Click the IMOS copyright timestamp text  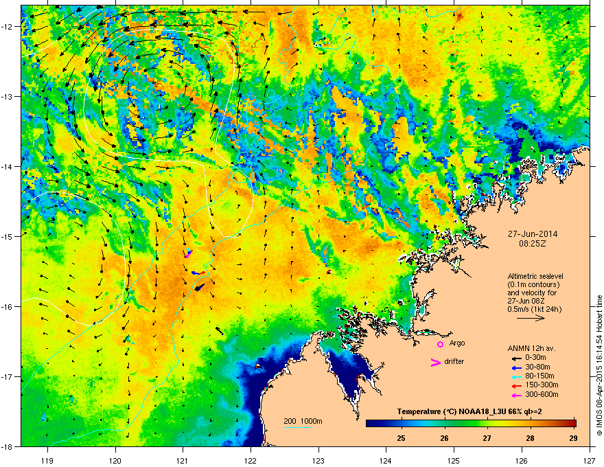coord(599,365)
